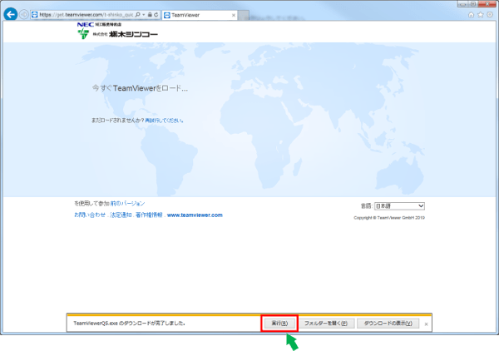Click 実行(R) to run the download
This screenshot has height=351, width=499.
pos(279,324)
